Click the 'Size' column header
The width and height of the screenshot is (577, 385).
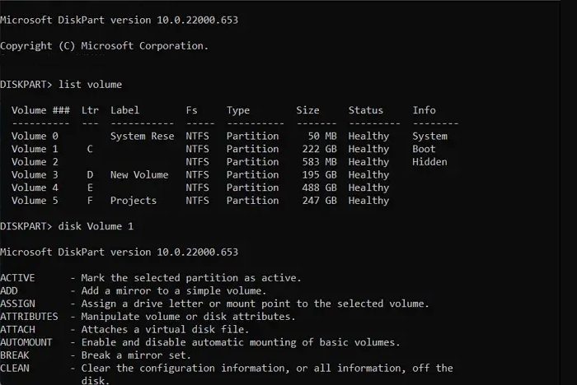click(307, 110)
